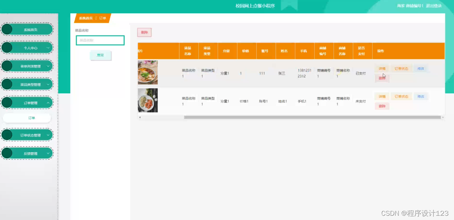Viewport: 454px width, 220px height.
Task: Expand the 个人中心 menu chevron
Action: [x=48, y=48]
